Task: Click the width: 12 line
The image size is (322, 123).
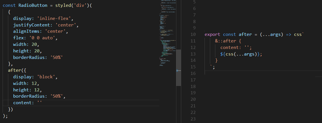Action: coord(26,83)
